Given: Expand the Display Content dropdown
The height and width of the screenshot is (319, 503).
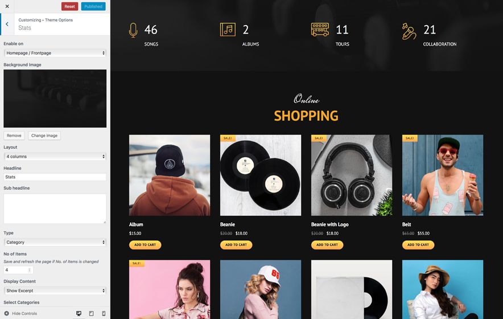Looking at the screenshot, I should [55, 291].
